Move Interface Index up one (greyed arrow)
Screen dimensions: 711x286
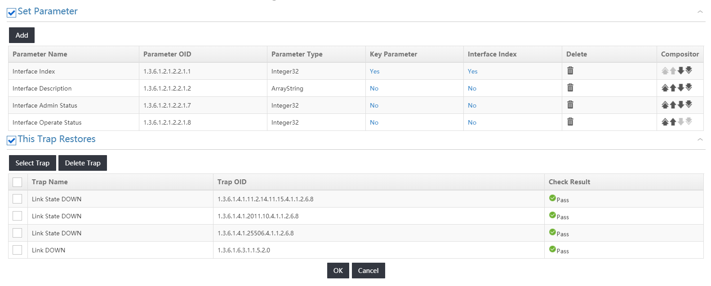click(673, 70)
